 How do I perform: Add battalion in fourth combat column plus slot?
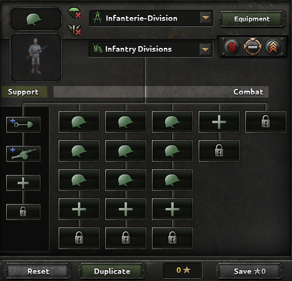point(219,122)
